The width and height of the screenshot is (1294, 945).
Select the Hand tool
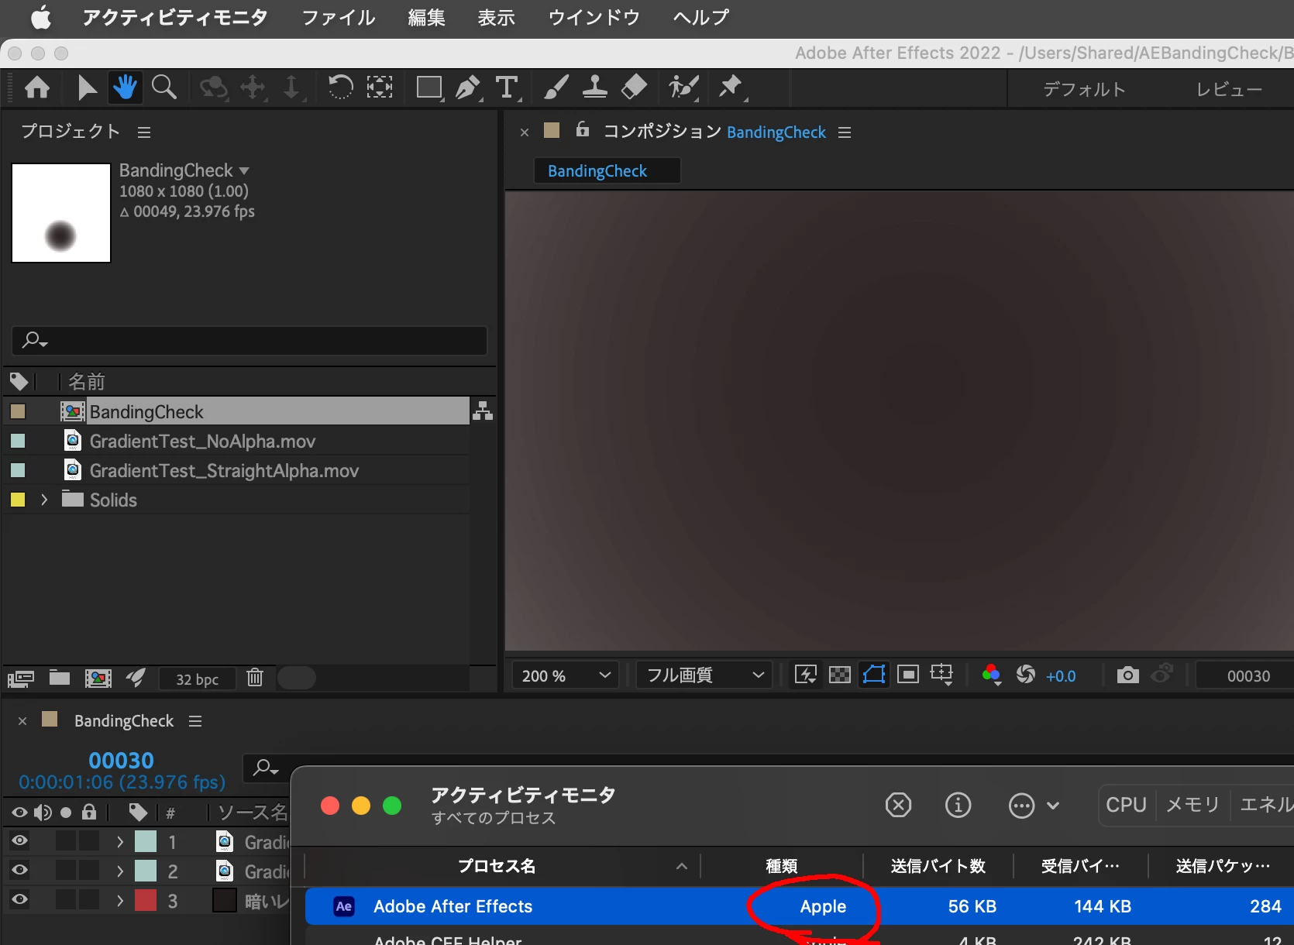pyautogui.click(x=126, y=87)
